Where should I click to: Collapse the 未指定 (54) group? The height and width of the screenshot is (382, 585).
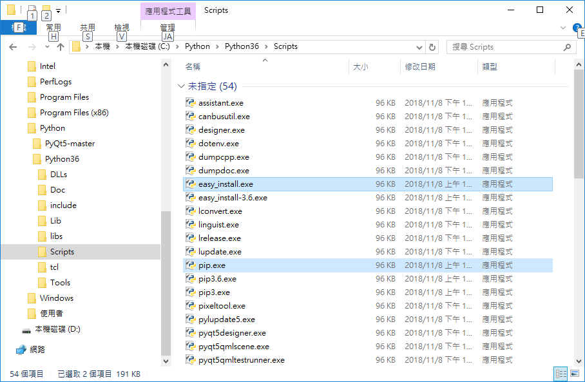[x=181, y=86]
